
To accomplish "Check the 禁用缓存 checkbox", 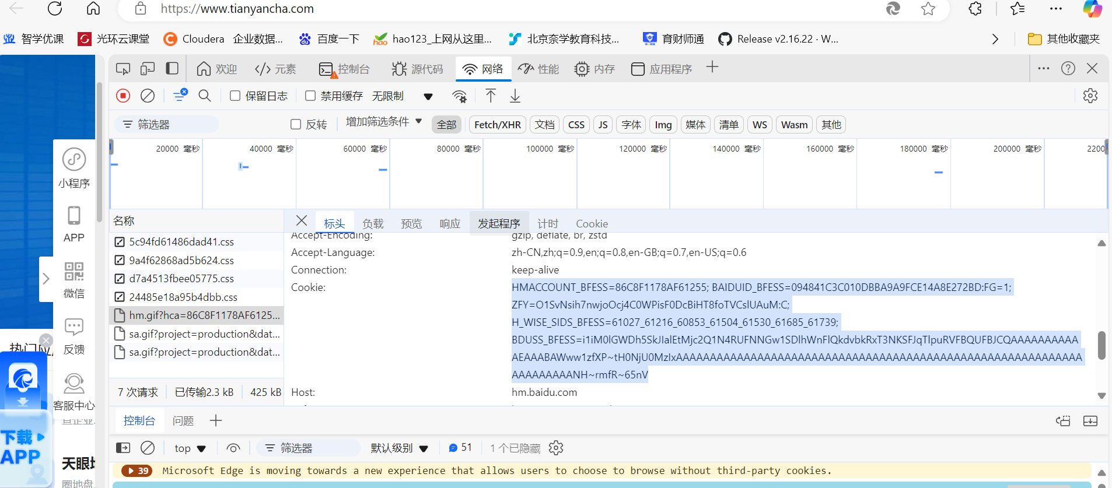I will pyautogui.click(x=310, y=96).
